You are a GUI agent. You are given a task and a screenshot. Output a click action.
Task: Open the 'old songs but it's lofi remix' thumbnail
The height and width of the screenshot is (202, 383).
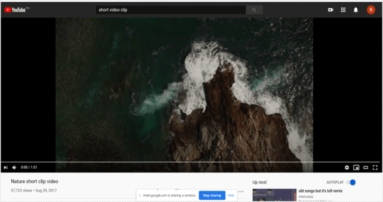[274, 195]
